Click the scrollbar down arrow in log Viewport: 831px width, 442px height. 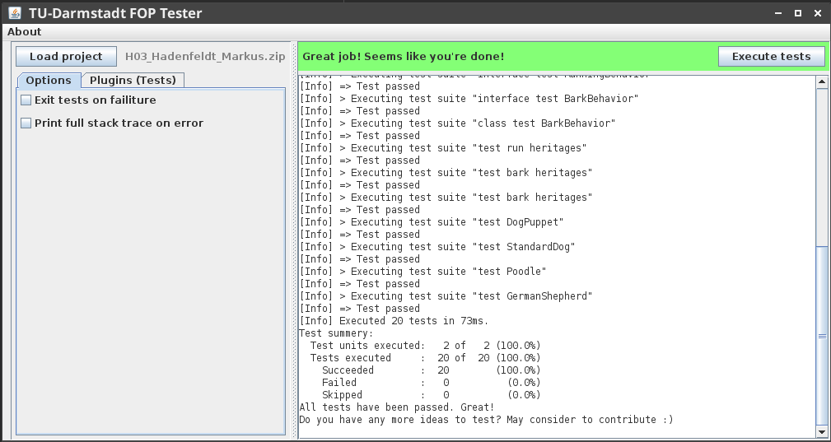822,432
